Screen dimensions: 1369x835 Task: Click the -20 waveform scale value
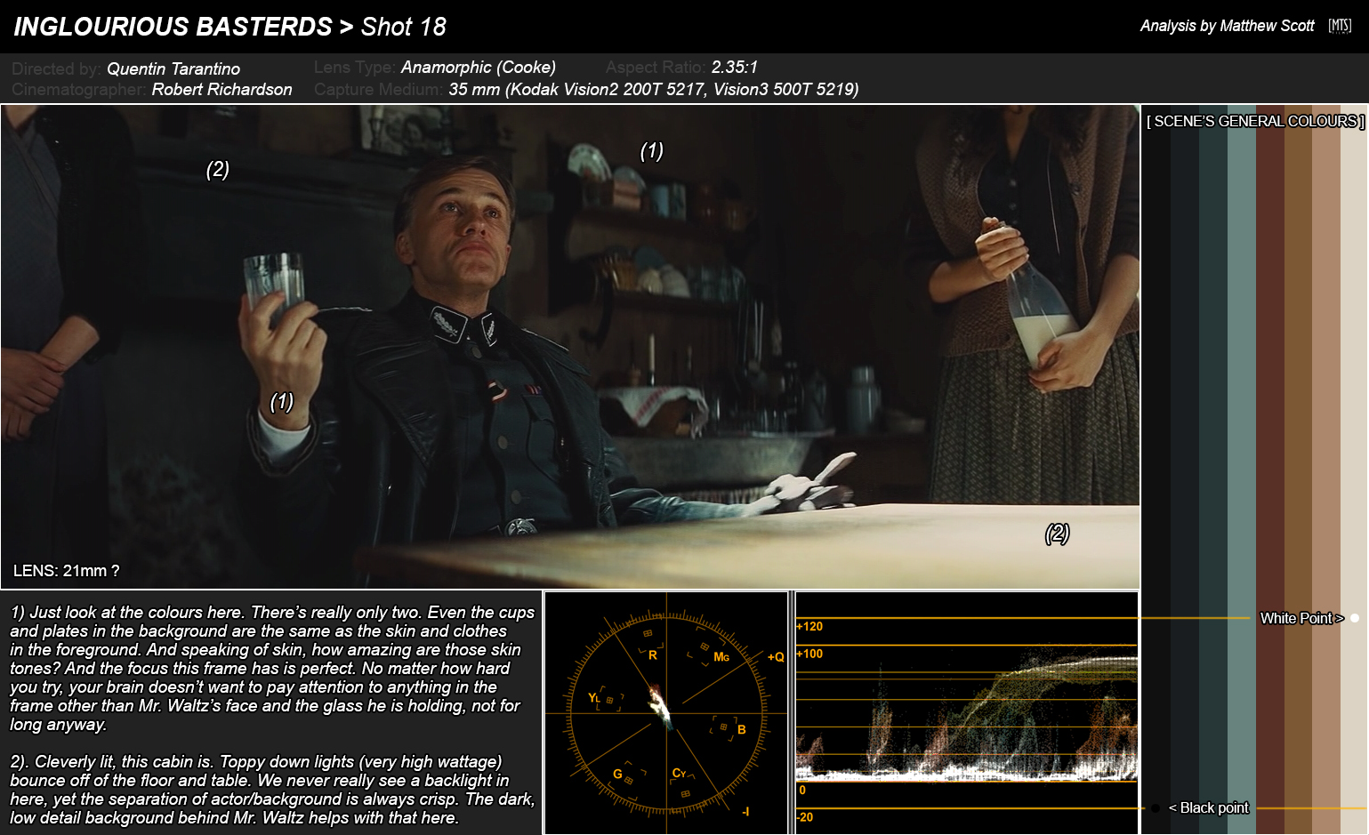(805, 817)
